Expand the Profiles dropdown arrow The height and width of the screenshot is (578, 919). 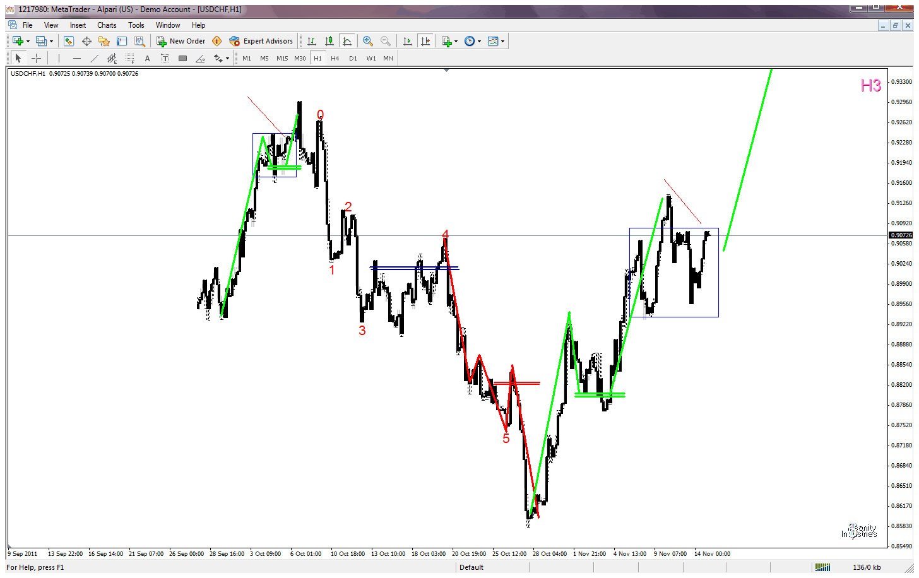click(x=51, y=42)
